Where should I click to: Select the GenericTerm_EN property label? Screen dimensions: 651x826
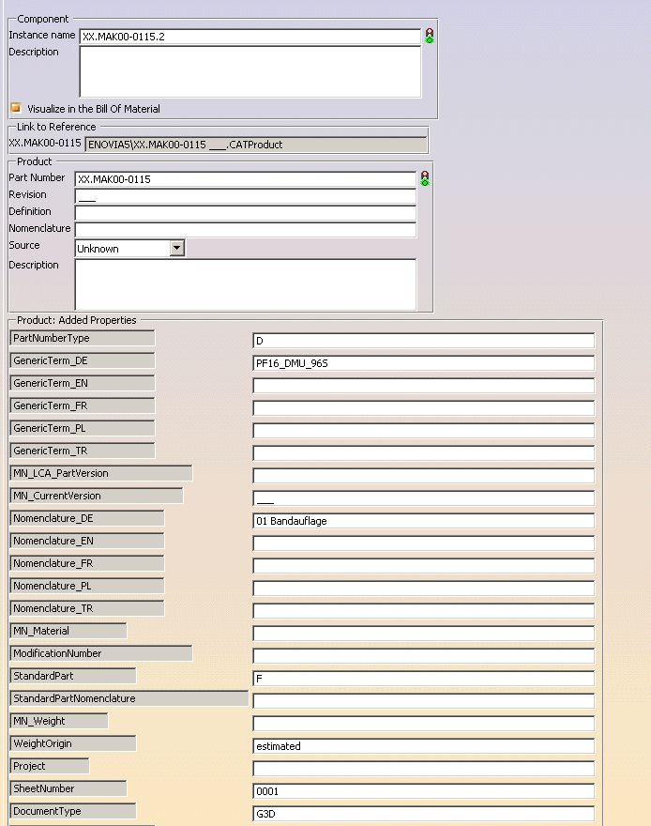83,383
